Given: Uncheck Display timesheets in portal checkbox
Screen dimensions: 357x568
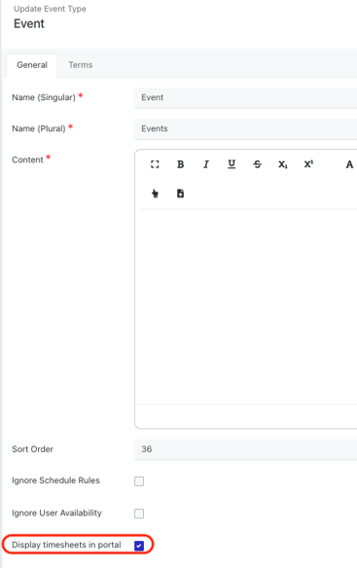Looking at the screenshot, I should tap(139, 546).
